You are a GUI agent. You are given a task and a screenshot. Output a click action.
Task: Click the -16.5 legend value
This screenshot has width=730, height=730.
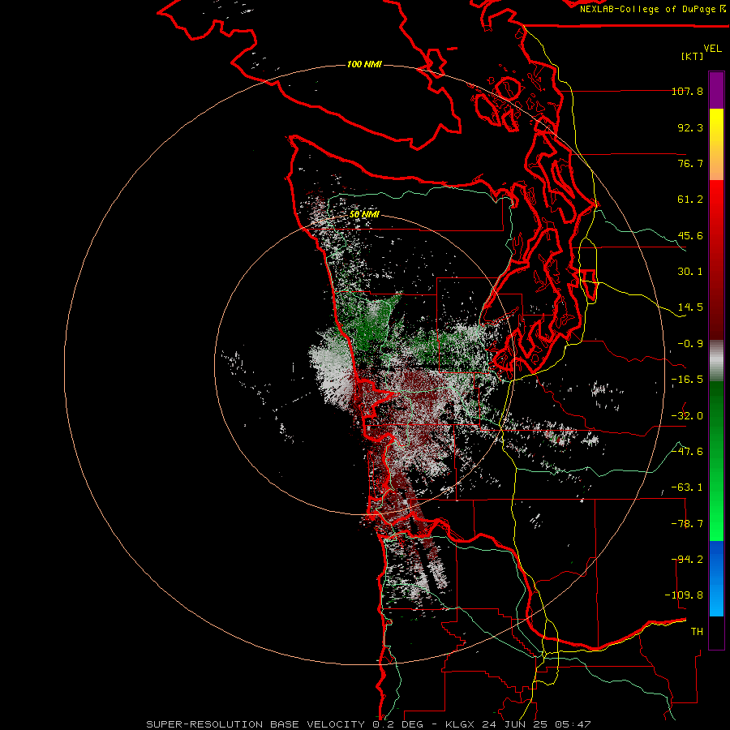pos(687,380)
